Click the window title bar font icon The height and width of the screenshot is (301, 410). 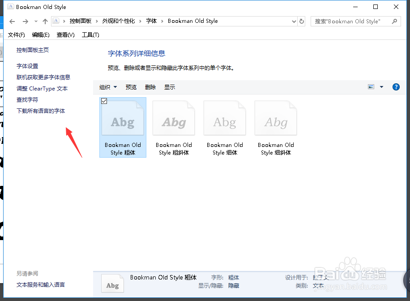pos(10,7)
